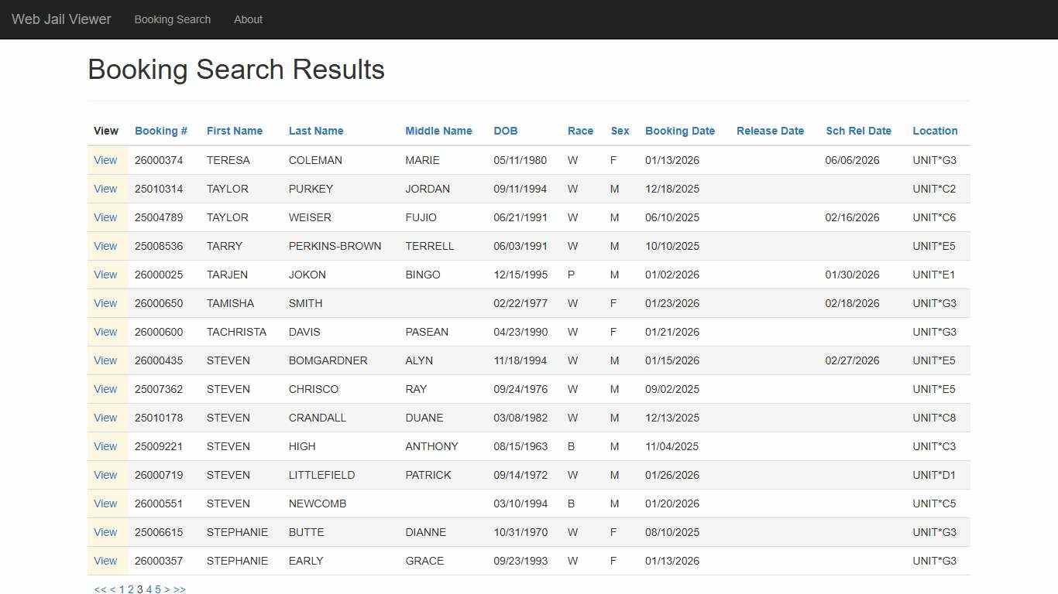Sort results by Last Name

(x=315, y=131)
